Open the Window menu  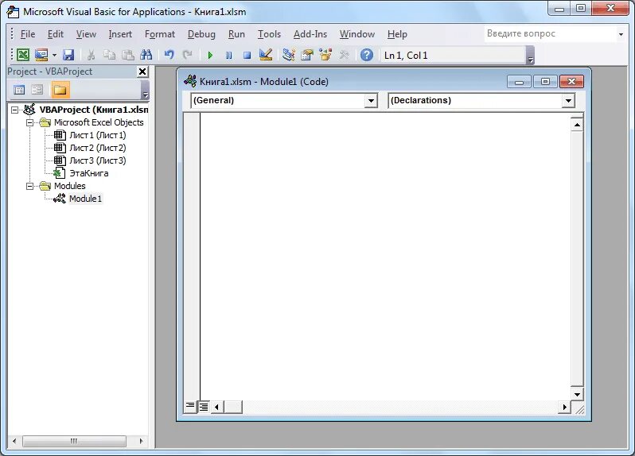(357, 34)
